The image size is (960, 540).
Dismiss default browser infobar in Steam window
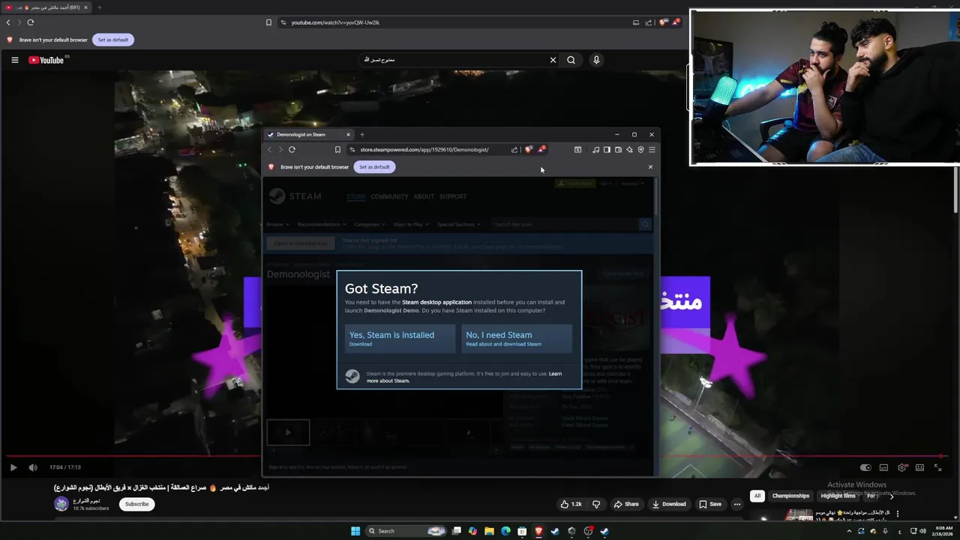point(650,166)
